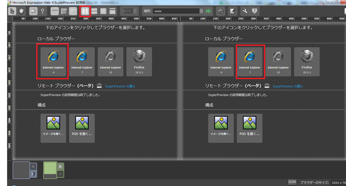Image resolution: width=346 pixels, height=186 pixels.
Task: Click イメージを開く icon in right pane
Action: tap(221, 128)
